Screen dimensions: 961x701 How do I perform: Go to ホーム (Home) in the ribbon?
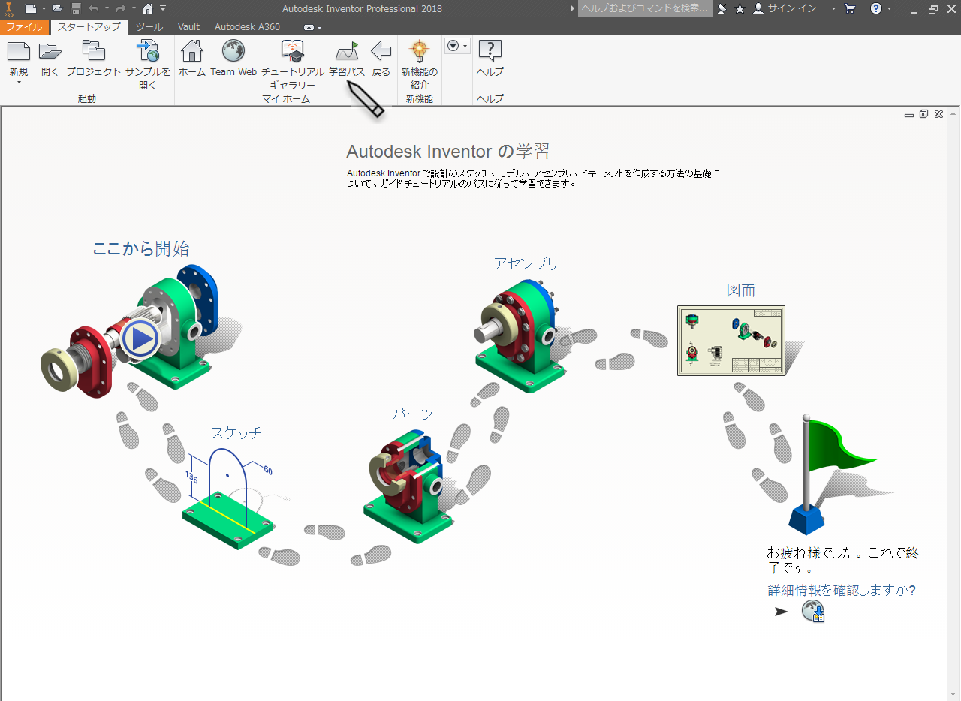click(192, 51)
